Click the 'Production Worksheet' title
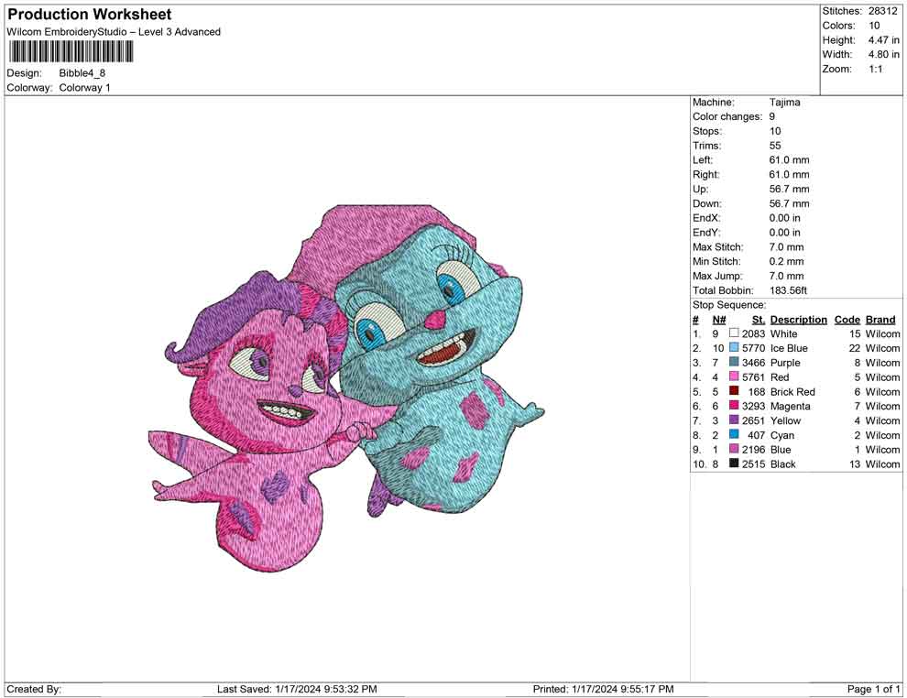This screenshot has width=907, height=698. coord(89,15)
